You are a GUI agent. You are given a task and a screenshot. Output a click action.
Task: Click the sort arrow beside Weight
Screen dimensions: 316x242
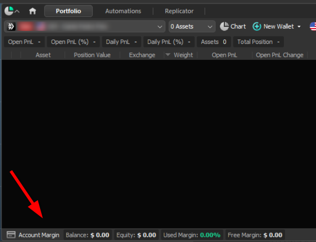click(x=168, y=54)
